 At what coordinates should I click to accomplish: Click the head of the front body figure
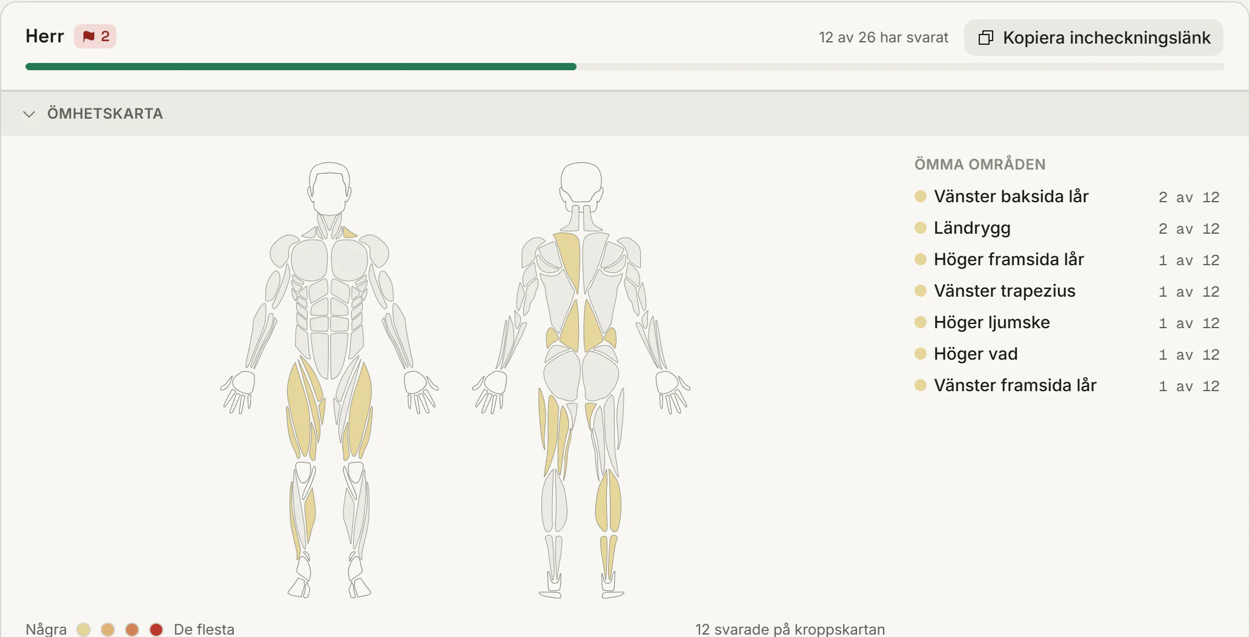click(x=329, y=188)
